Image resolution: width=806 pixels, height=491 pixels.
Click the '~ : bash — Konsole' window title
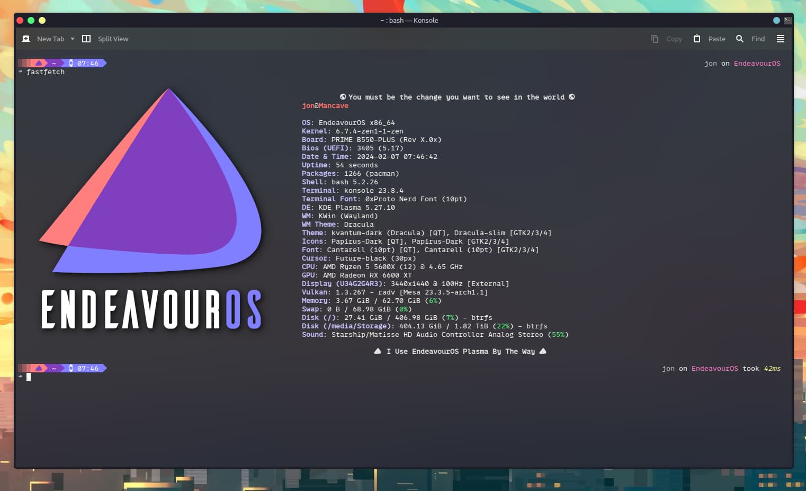tap(409, 20)
